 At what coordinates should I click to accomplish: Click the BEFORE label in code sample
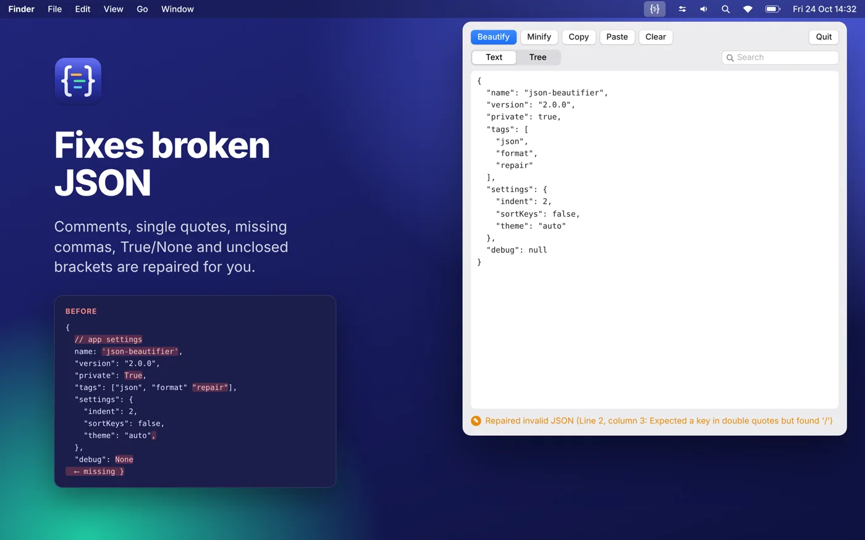coord(81,311)
